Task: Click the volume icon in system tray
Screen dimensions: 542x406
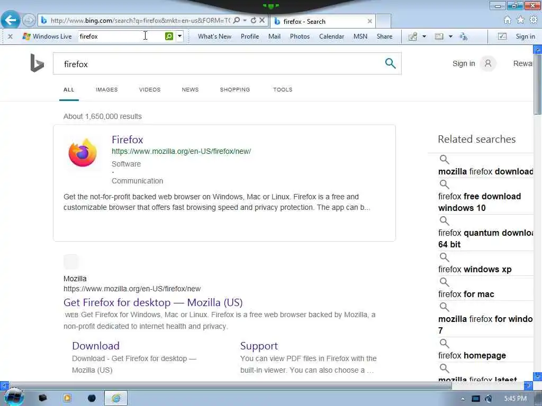Action: click(489, 399)
